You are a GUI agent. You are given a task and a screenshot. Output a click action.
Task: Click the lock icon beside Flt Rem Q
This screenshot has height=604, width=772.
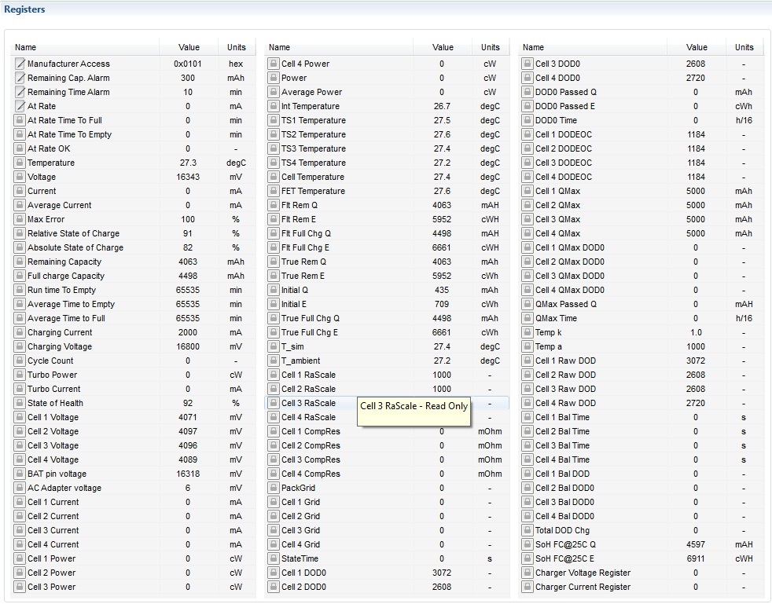tap(274, 205)
